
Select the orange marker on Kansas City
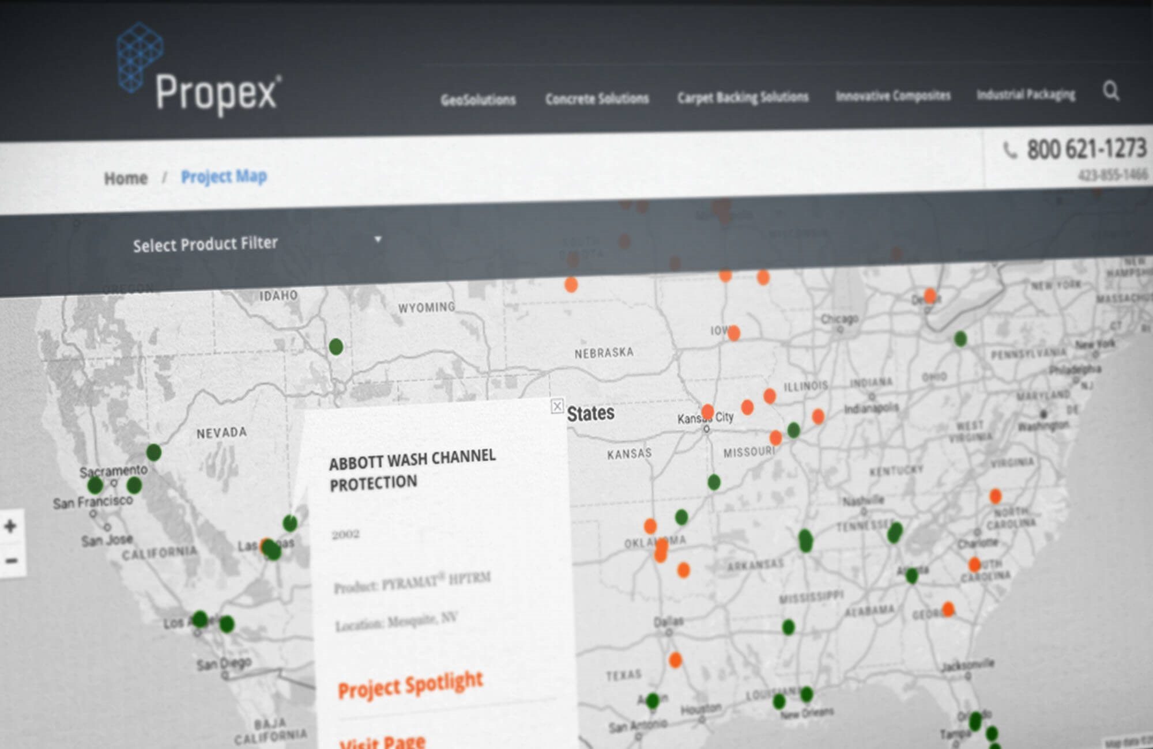point(707,412)
